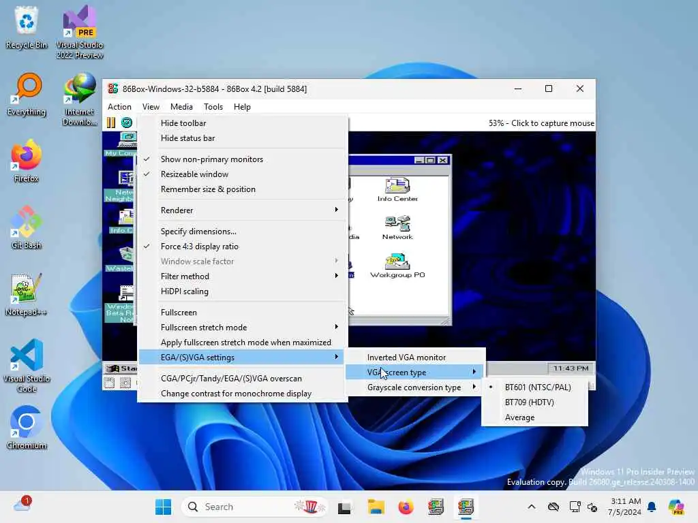Open Firefox from the taskbar
Image resolution: width=698 pixels, height=523 pixels.
(406, 507)
